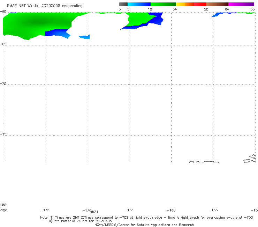Image resolution: width=258 pixels, height=227 pixels.
Task: Click the 'NOAA/NESDIS/Center for Satellite Applications and Research' credit
Action: click(144, 225)
